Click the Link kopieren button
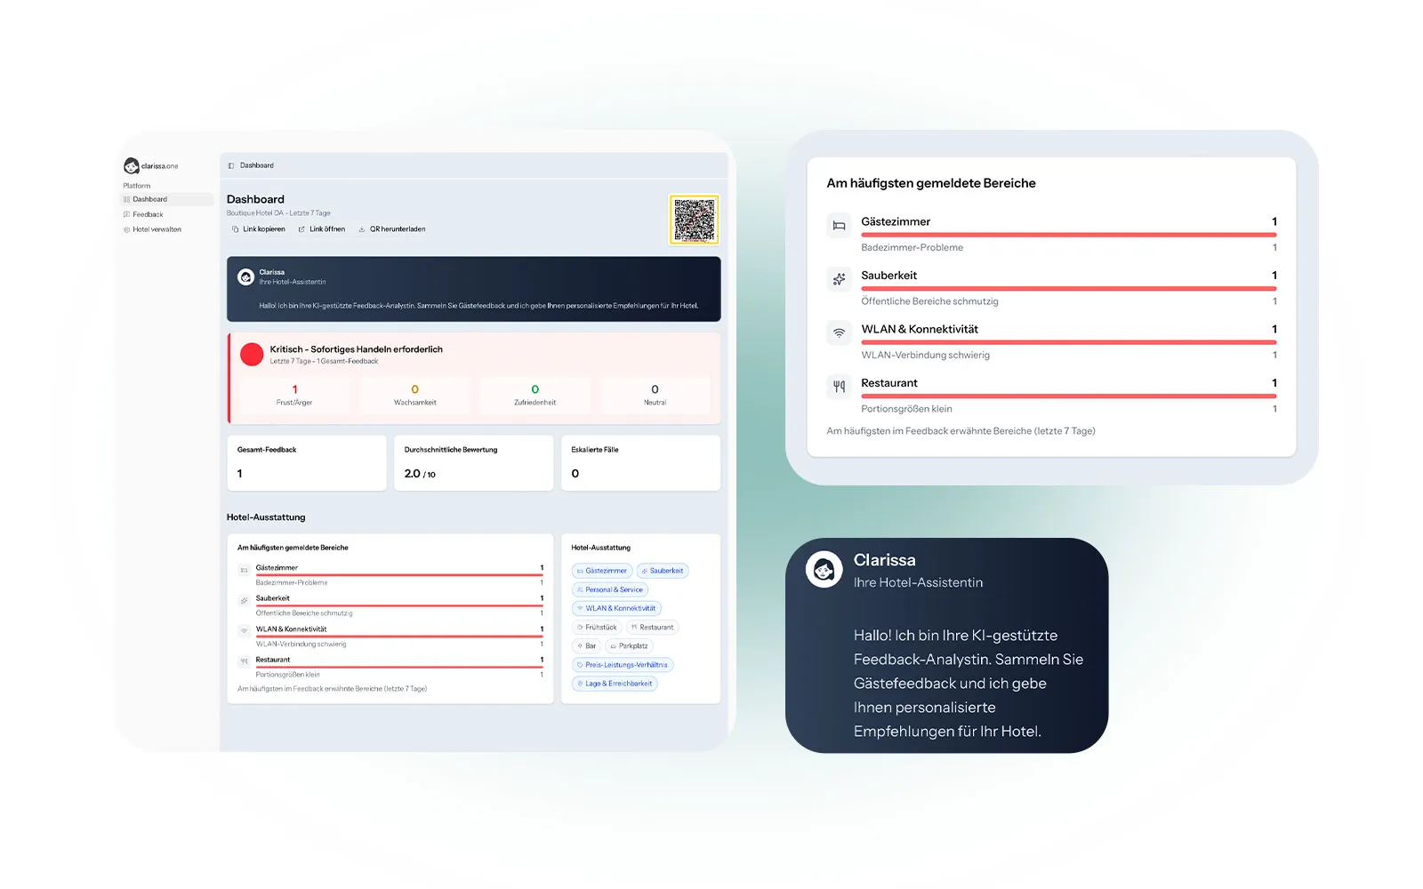The image size is (1423, 889). tap(258, 228)
